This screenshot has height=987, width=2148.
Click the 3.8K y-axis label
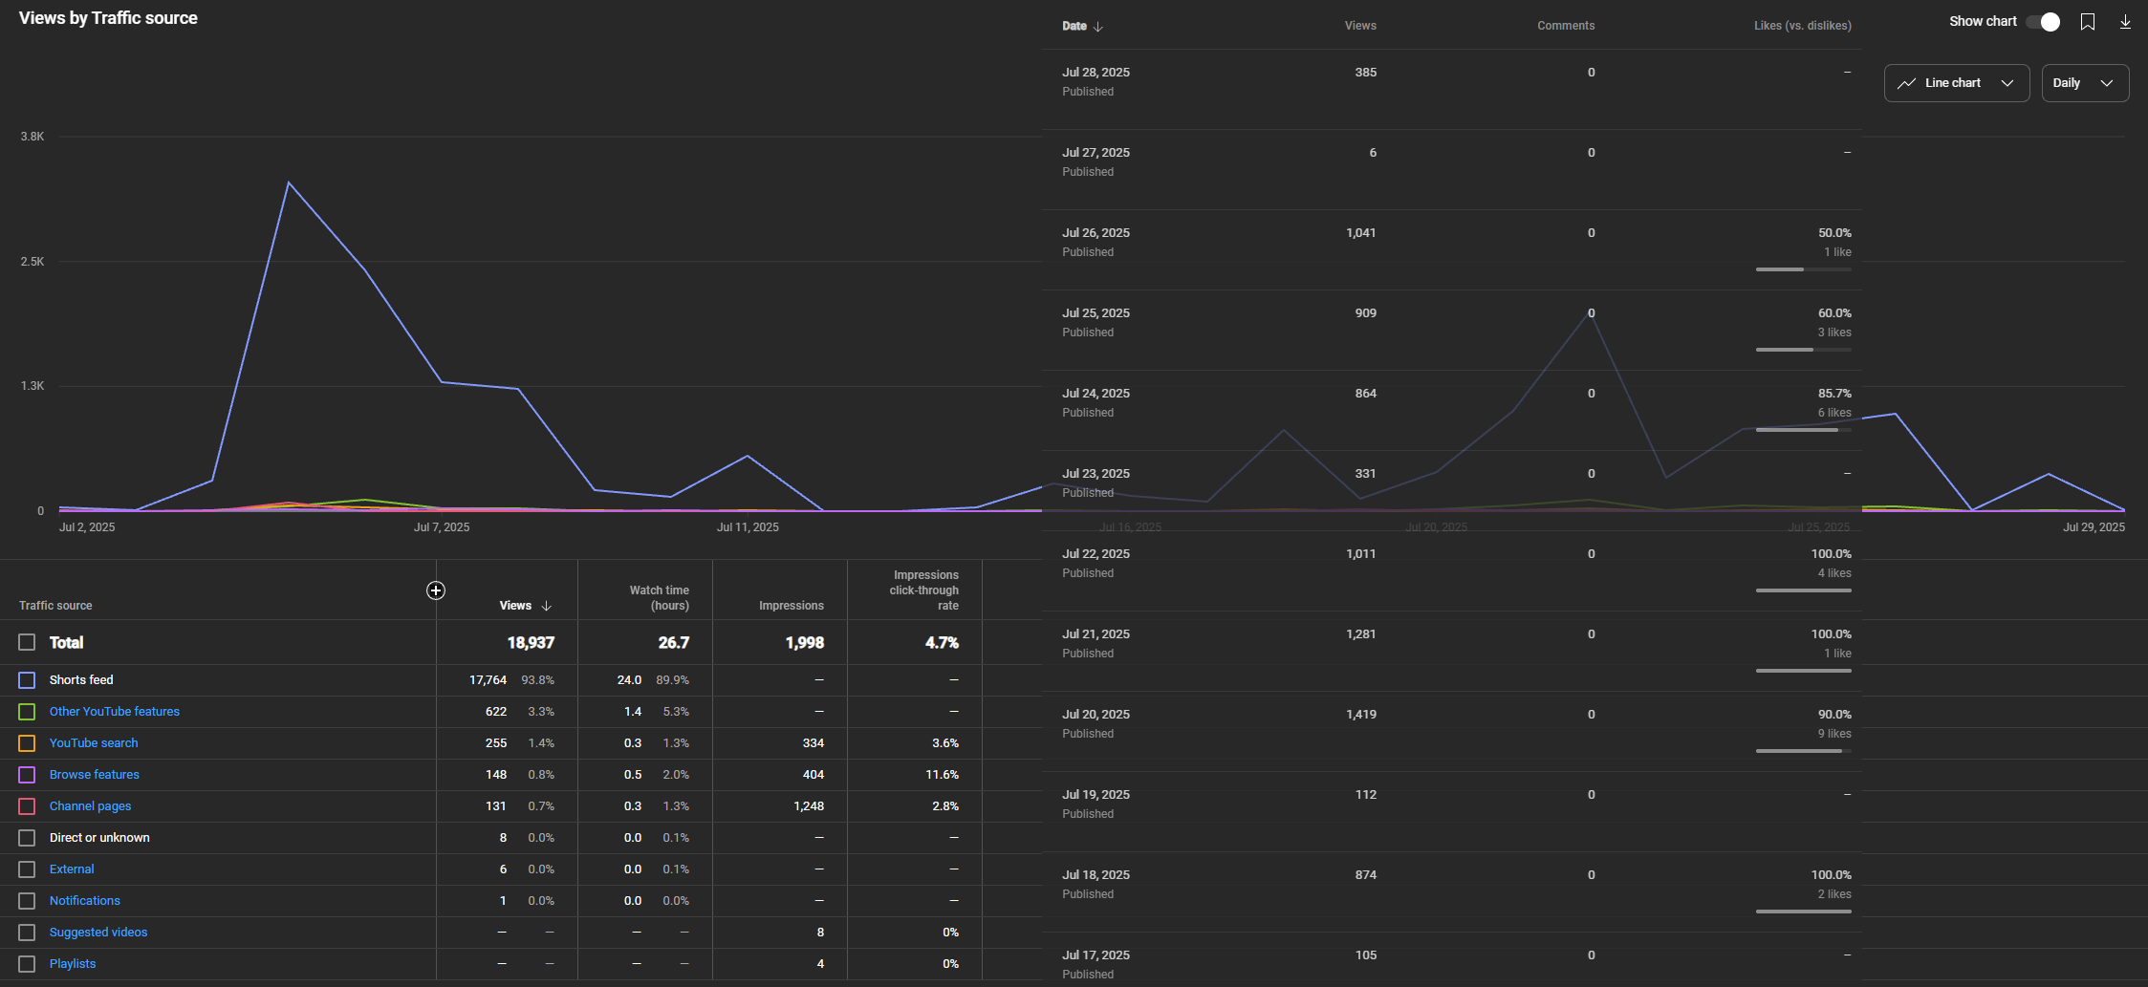pyautogui.click(x=33, y=137)
